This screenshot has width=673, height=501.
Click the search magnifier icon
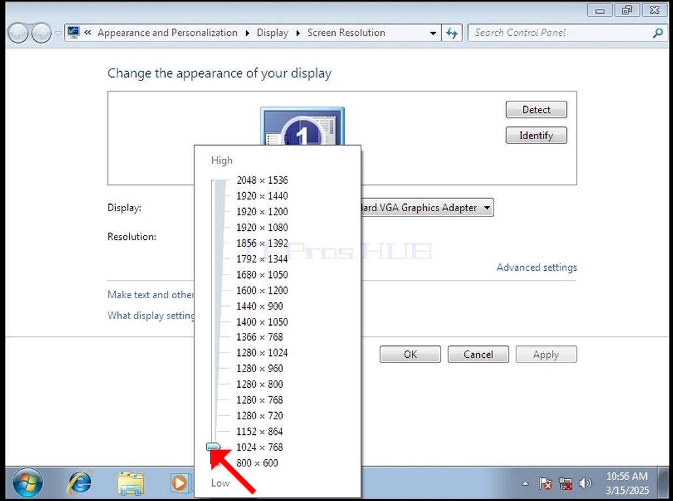657,33
